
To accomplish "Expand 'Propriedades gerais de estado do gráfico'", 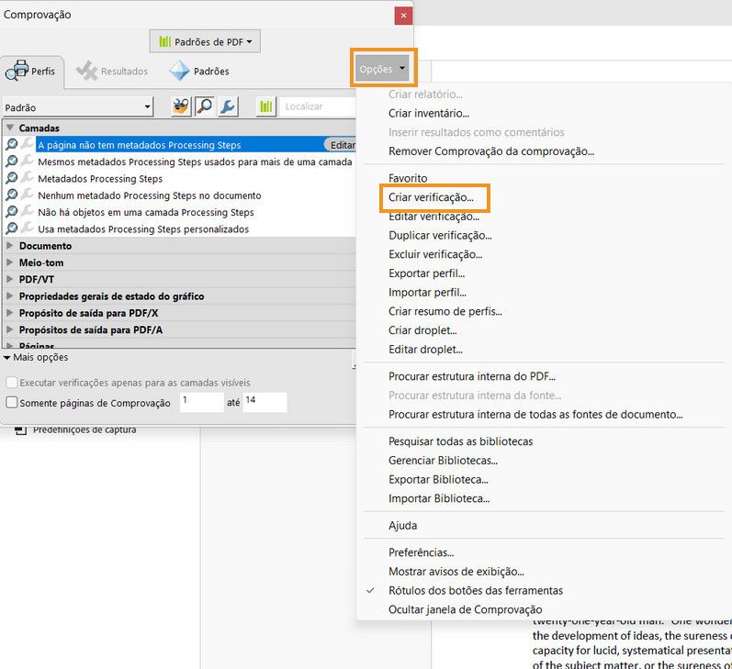I will (10, 295).
